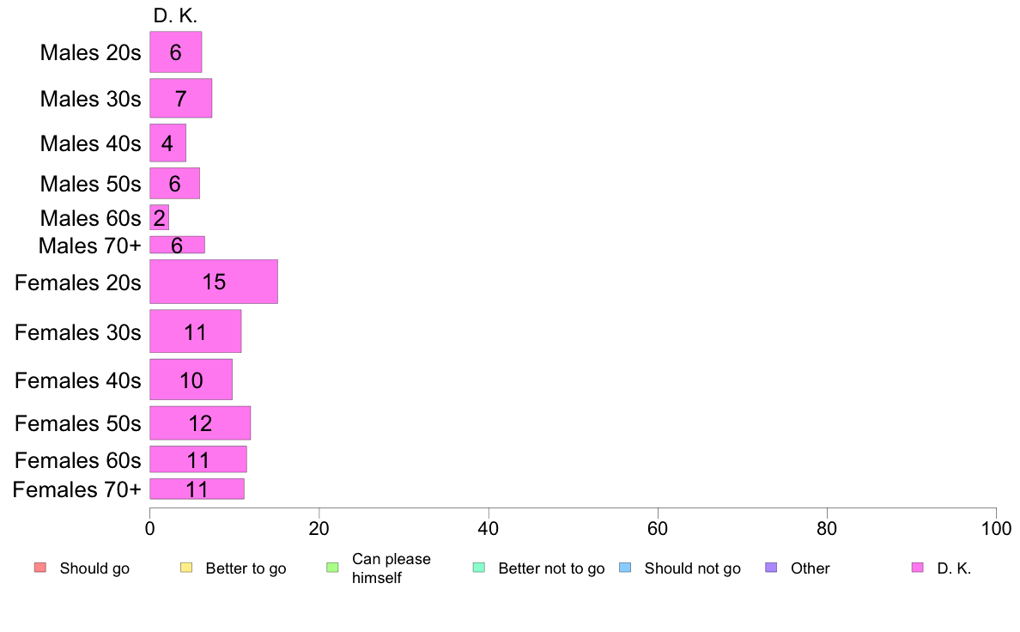The height and width of the screenshot is (632, 1020).
Task: Click the teal Better not to go swatch
Action: coord(479,568)
